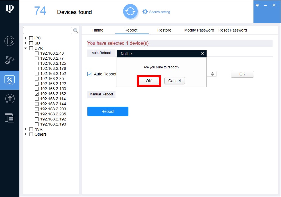
Task: Check the SD group checkbox
Action: coord(31,43)
